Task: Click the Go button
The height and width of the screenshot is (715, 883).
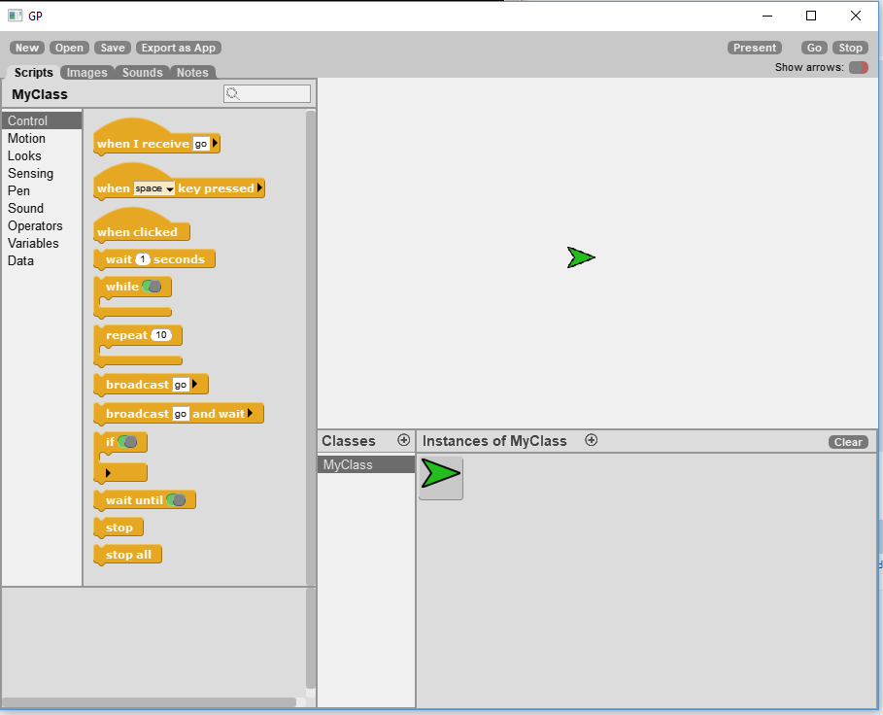Action: tap(814, 48)
